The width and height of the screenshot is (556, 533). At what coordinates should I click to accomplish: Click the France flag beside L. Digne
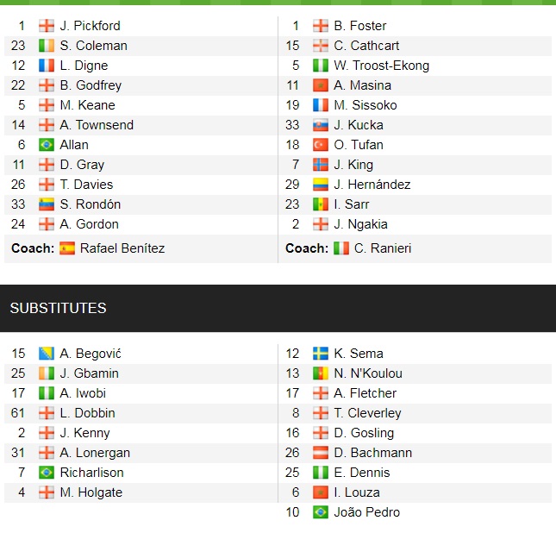47,66
